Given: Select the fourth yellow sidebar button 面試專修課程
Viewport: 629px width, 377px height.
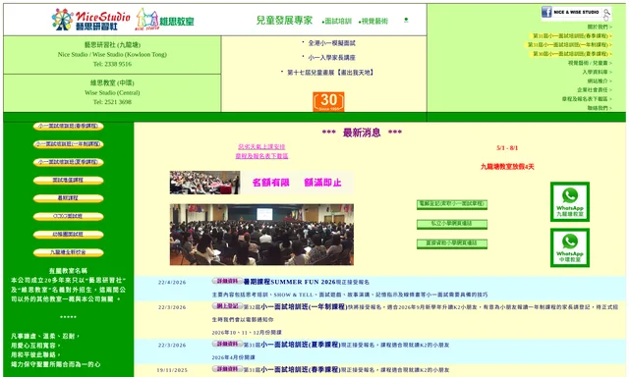Looking at the screenshot, I should pyautogui.click(x=69, y=181).
